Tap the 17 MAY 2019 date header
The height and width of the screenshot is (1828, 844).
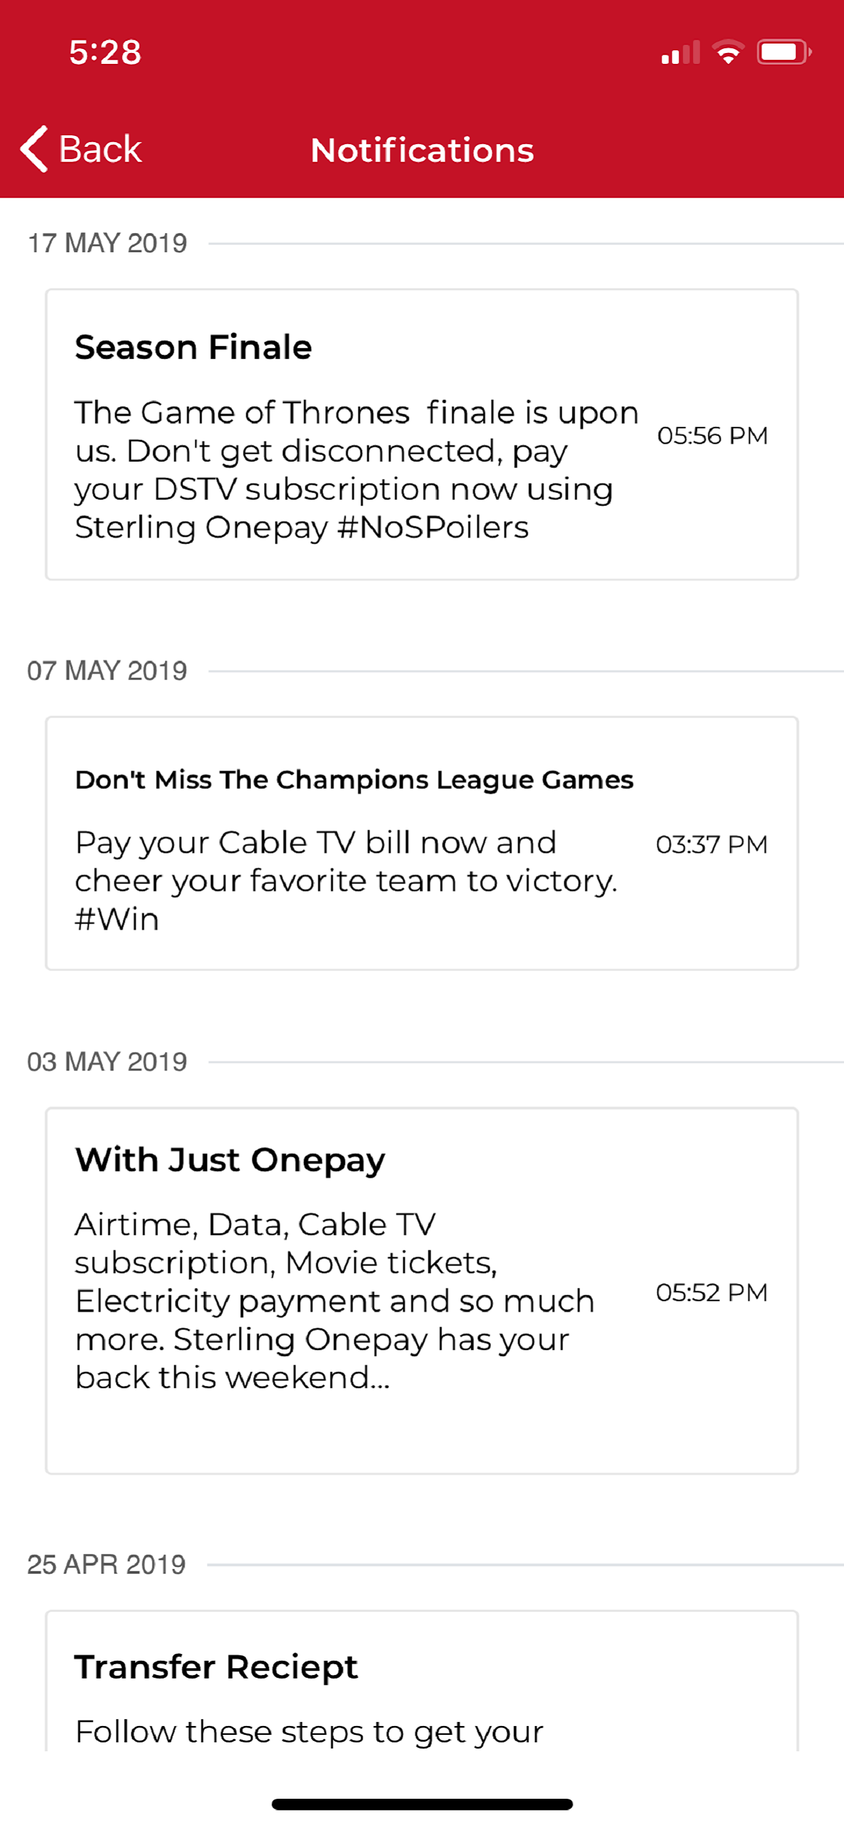click(107, 243)
